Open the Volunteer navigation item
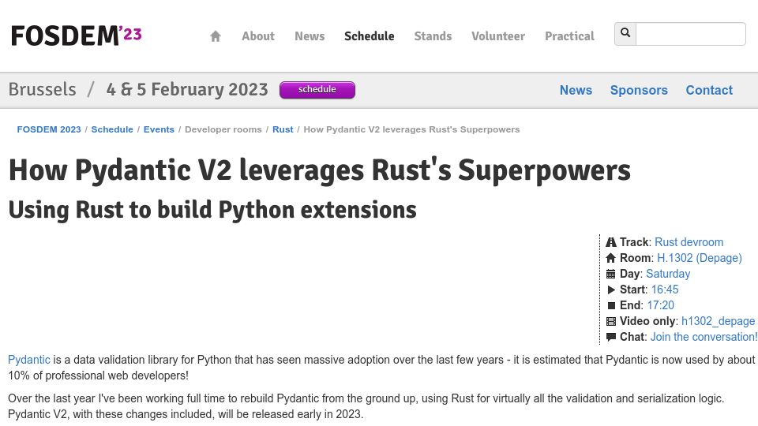The width and height of the screenshot is (758, 426). click(498, 36)
